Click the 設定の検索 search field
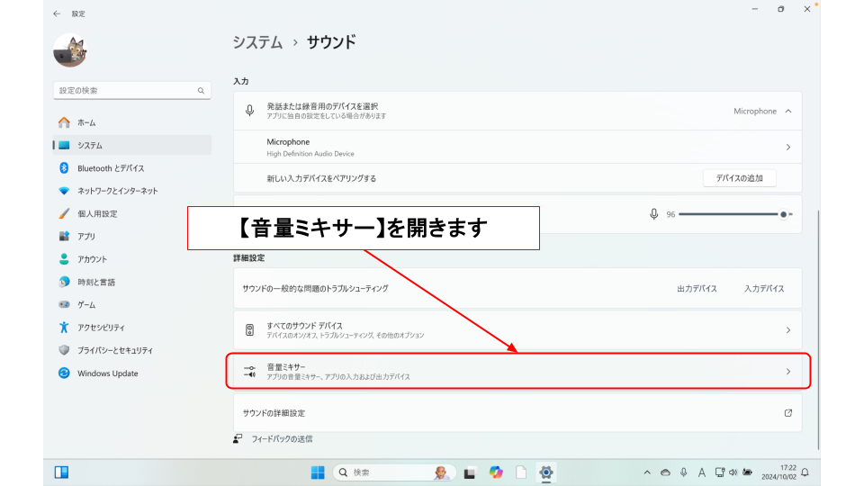 point(126,91)
